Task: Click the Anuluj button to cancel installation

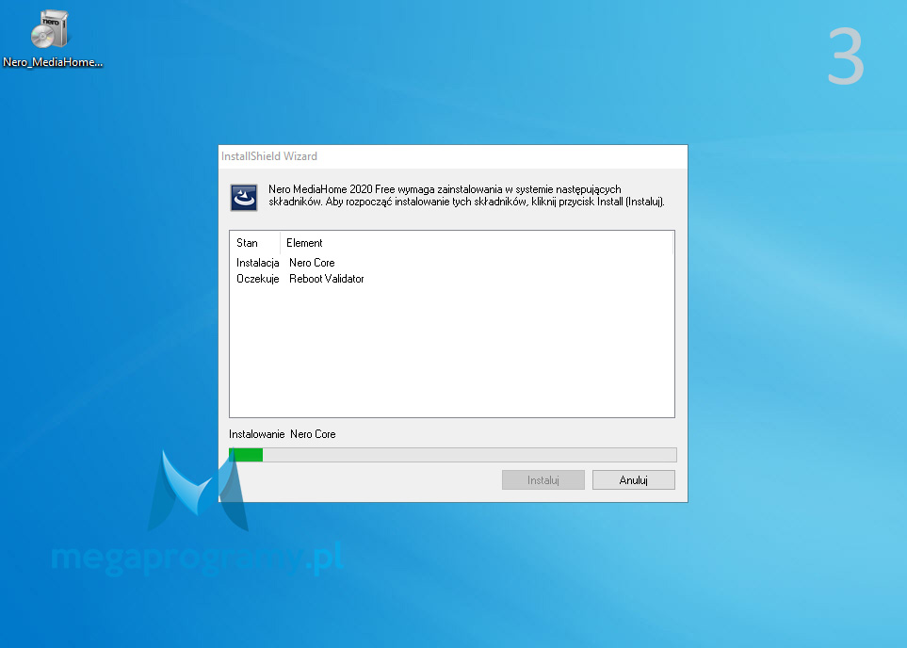Action: coord(634,480)
